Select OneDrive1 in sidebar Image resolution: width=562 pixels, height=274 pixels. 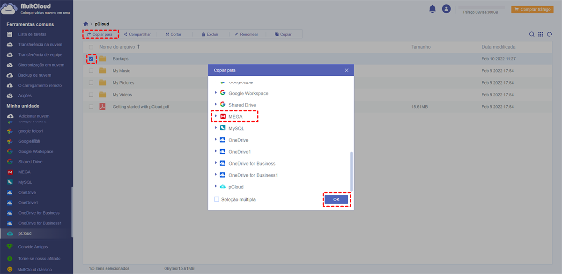pos(28,203)
